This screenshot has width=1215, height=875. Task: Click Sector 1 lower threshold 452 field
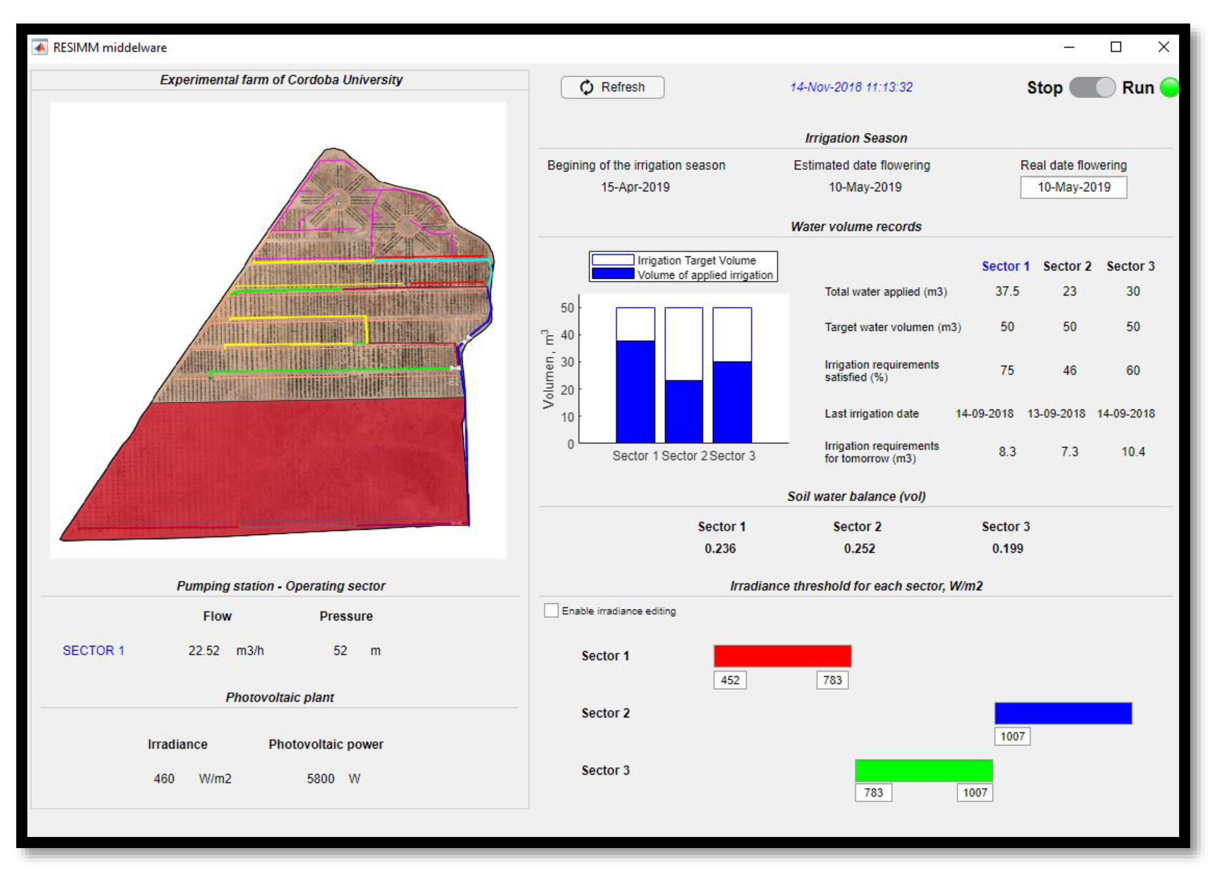click(730, 680)
